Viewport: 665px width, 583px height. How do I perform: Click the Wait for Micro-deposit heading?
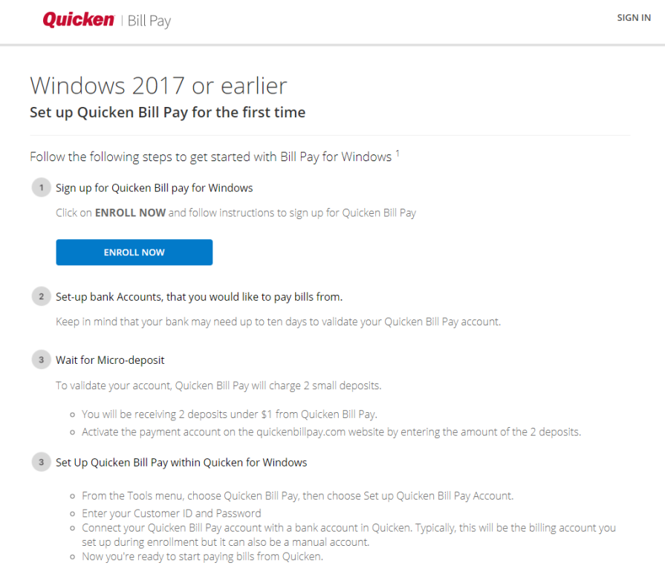[110, 360]
